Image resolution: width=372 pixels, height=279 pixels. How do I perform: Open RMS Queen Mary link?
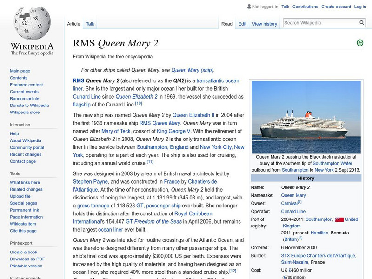pos(159,123)
